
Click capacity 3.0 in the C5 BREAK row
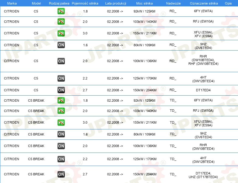point(85,122)
